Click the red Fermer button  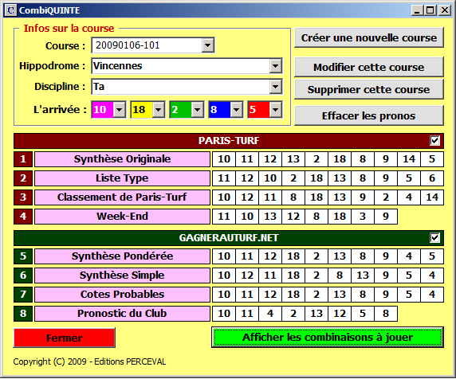[65, 338]
